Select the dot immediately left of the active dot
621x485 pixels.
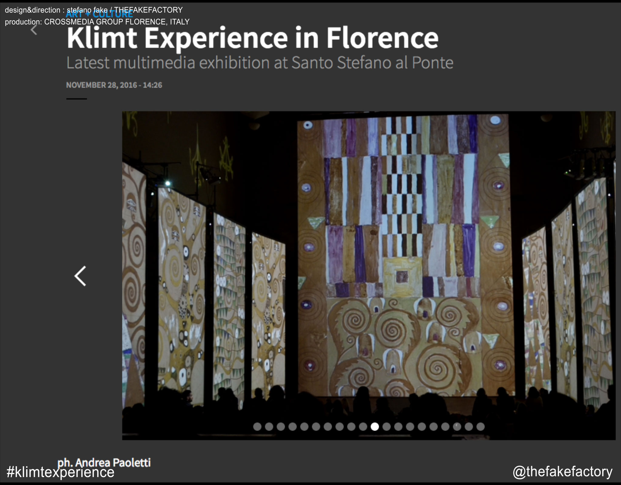(363, 426)
